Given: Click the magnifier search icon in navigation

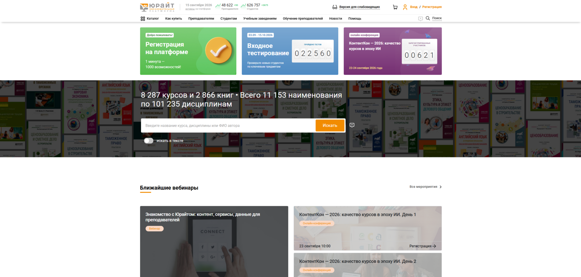Looking at the screenshot, I should coord(428,18).
